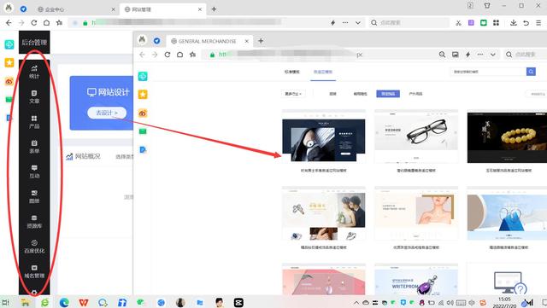Open 资源库 in the dark sidebar
Screen dimensions: 547x308
coord(34,222)
